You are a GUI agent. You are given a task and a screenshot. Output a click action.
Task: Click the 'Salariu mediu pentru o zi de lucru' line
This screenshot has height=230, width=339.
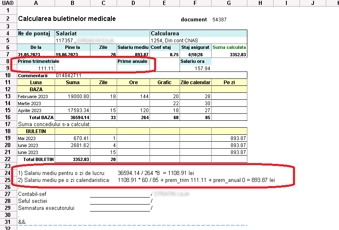pyautogui.click(x=106, y=173)
